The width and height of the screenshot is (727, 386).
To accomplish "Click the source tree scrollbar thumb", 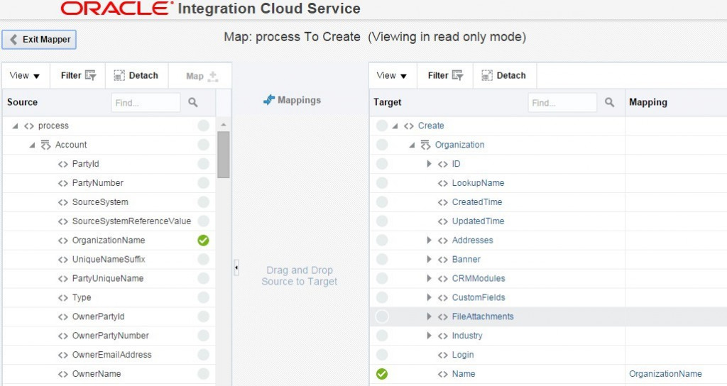I will click(x=224, y=154).
